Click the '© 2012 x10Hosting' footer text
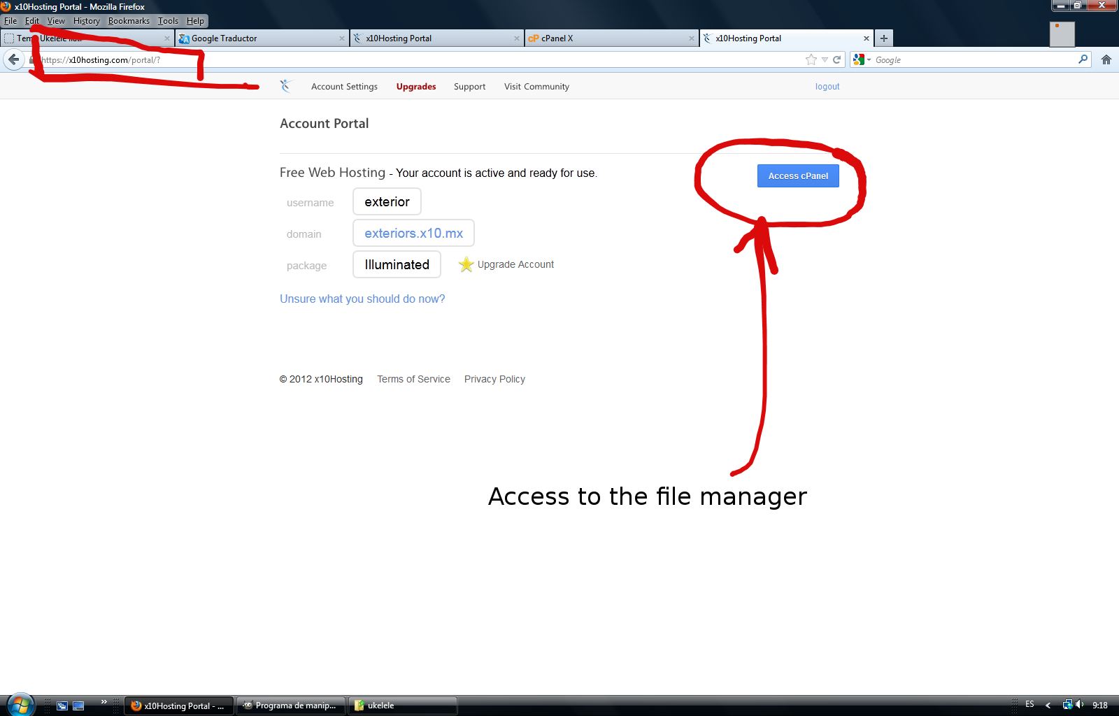Image resolution: width=1119 pixels, height=716 pixels. pyautogui.click(x=321, y=379)
